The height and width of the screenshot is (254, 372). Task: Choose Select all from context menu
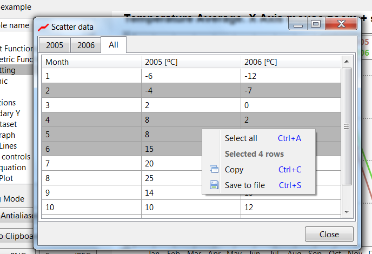tap(241, 138)
